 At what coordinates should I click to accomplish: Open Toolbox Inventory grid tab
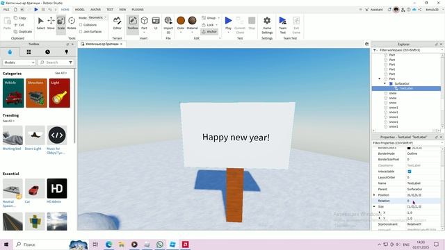[29, 52]
